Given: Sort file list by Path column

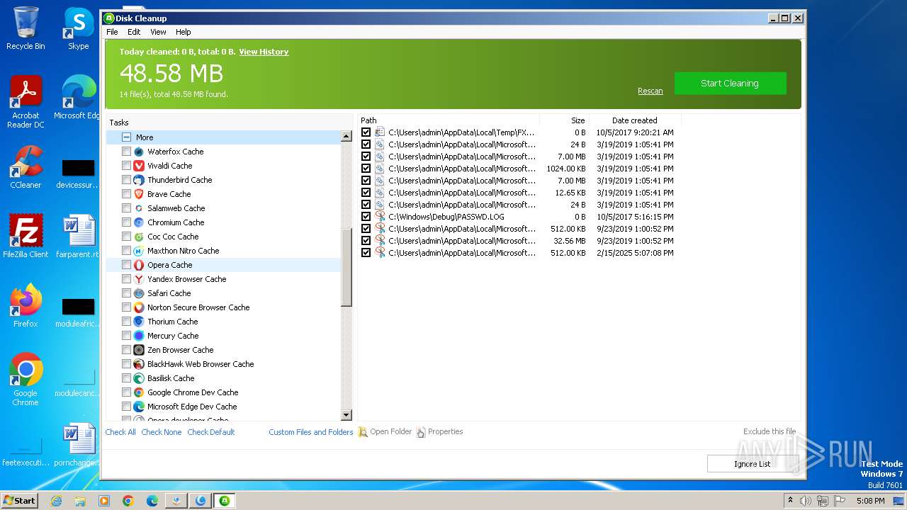Looking at the screenshot, I should pyautogui.click(x=449, y=120).
